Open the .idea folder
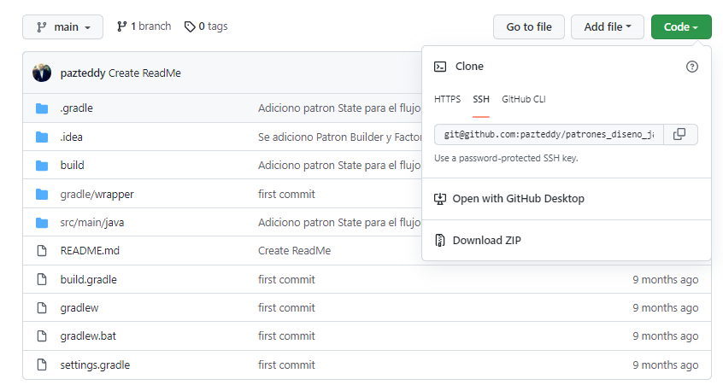 point(72,137)
